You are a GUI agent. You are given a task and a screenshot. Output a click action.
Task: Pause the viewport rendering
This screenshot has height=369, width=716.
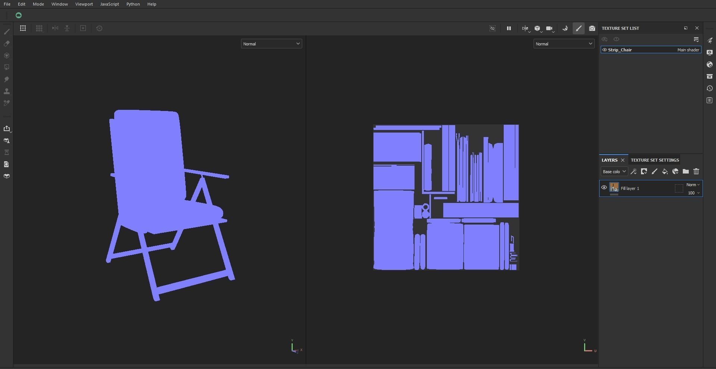[x=509, y=28]
